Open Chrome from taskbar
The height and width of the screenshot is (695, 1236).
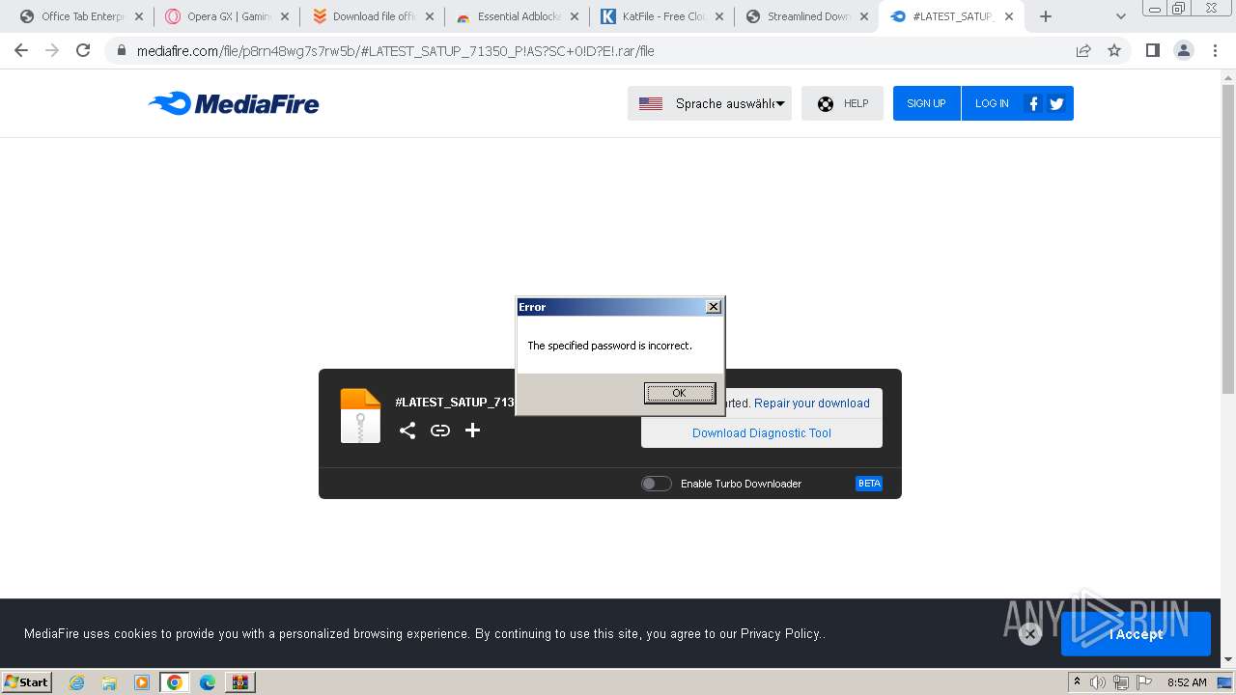pos(174,682)
